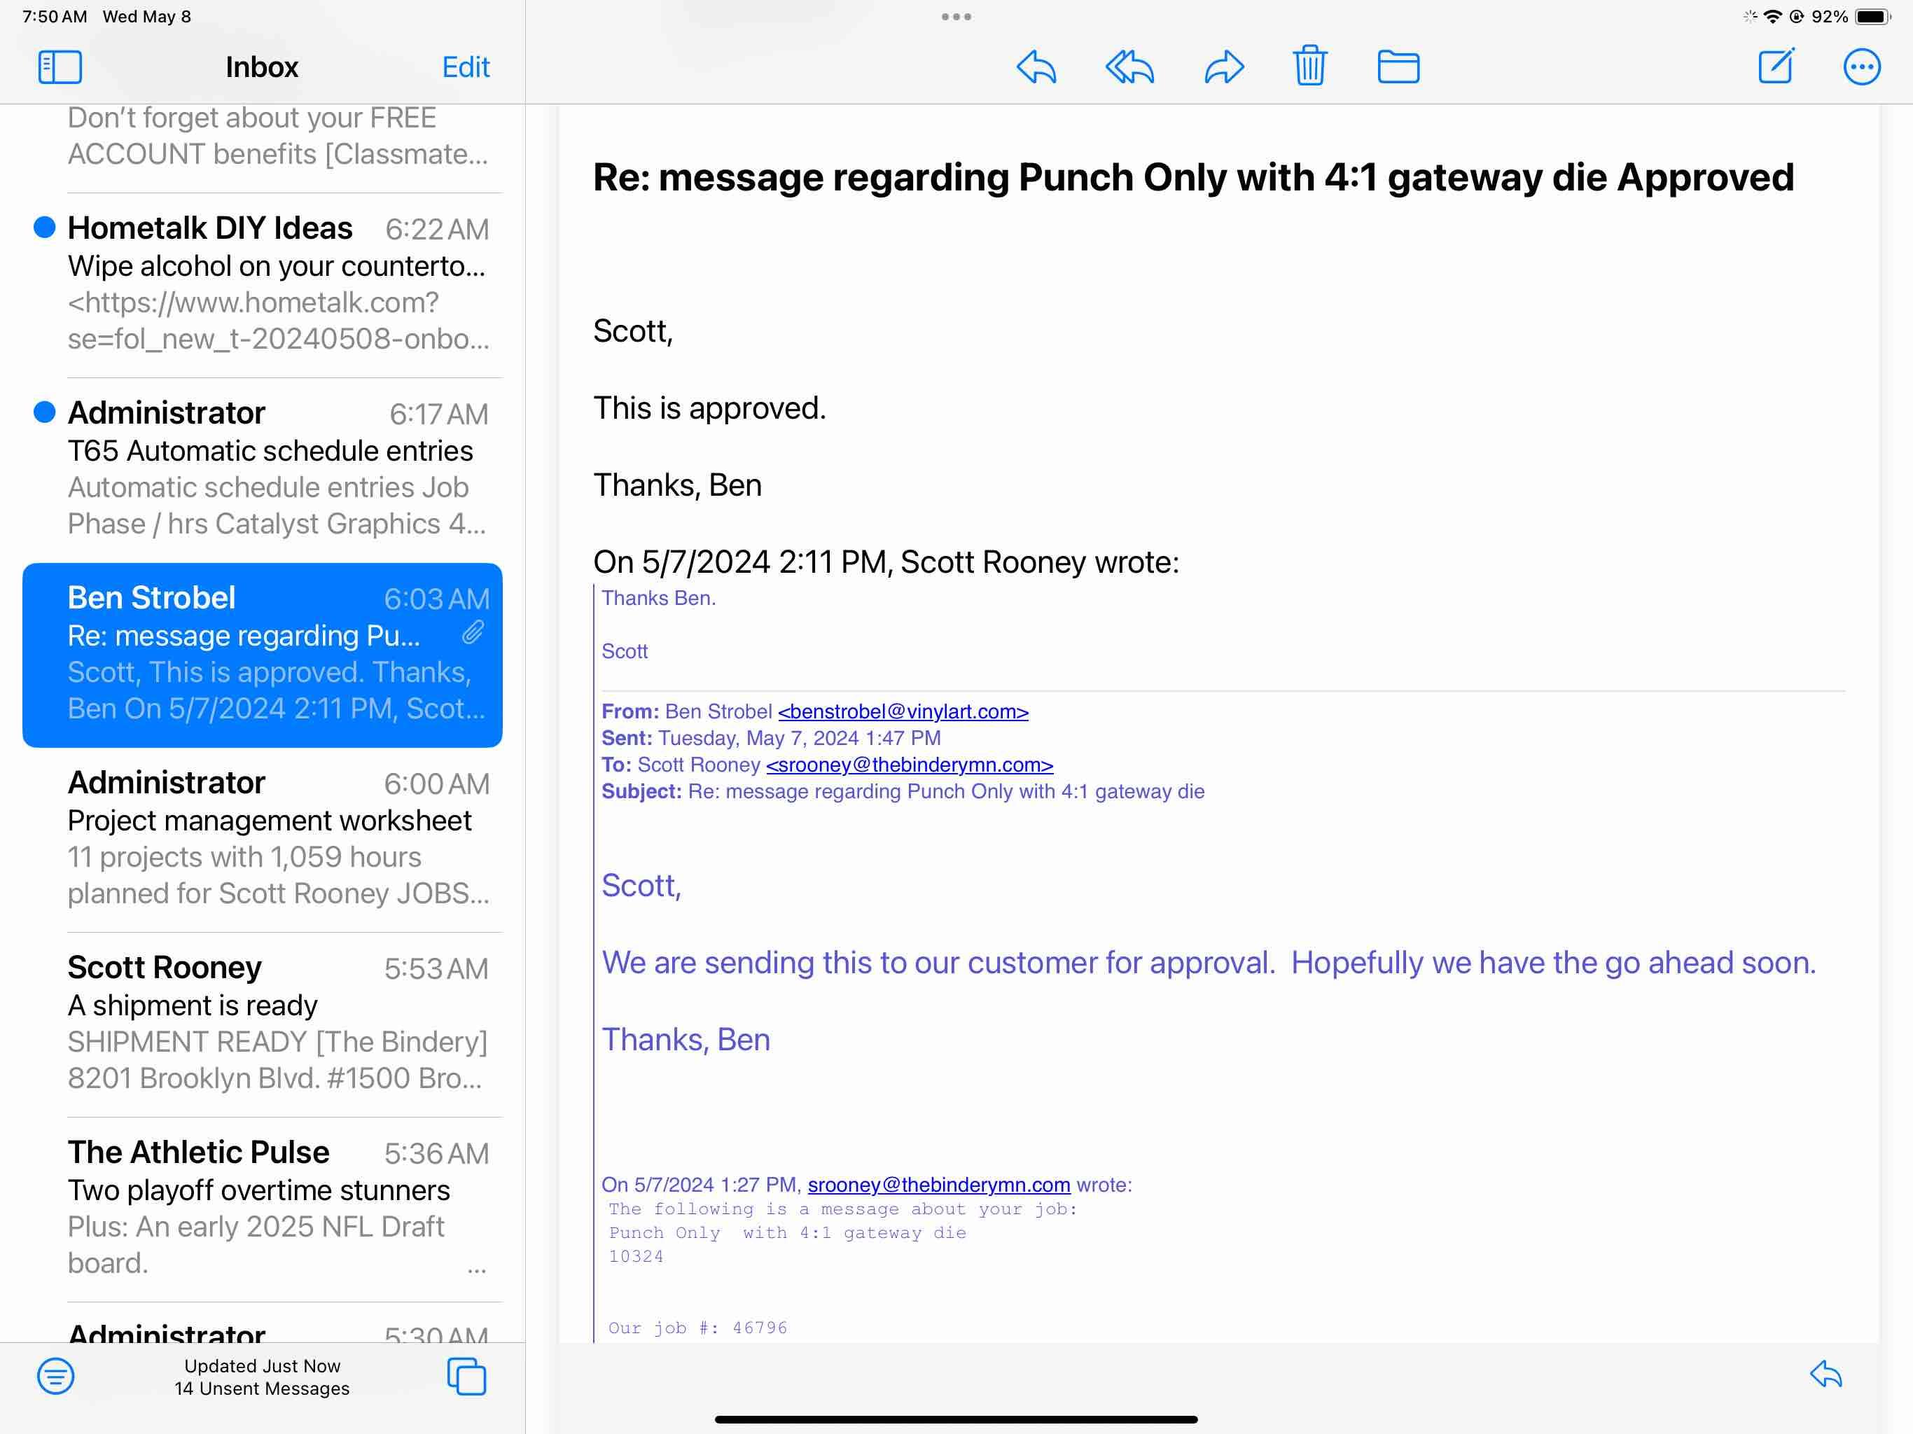
Task: Toggle the mailbox filter icon
Action: 55,1376
